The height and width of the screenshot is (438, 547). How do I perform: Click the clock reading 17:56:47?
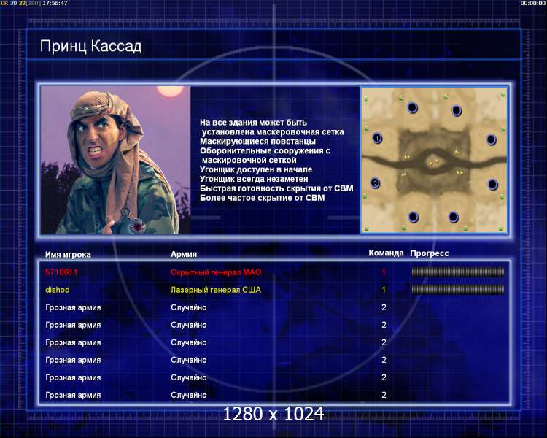pyautogui.click(x=55, y=3)
